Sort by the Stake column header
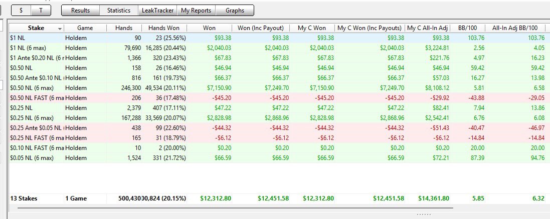The image size is (550, 219). (x=36, y=28)
